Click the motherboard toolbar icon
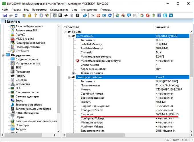Image resolution: width=194 pixels, height=142 pixels. (54, 15)
